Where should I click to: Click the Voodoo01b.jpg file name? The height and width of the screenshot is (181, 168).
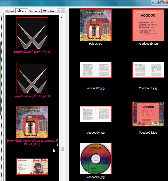pyautogui.click(x=148, y=44)
